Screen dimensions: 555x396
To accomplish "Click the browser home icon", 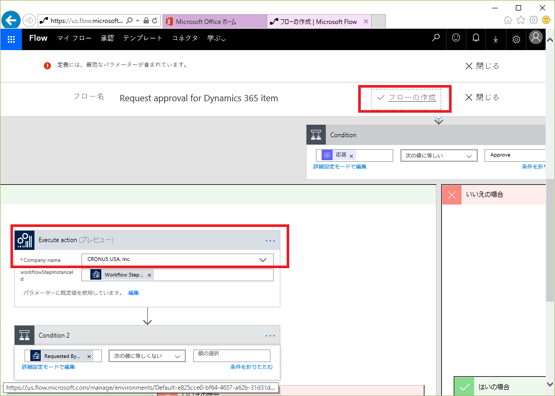I will 508,20.
